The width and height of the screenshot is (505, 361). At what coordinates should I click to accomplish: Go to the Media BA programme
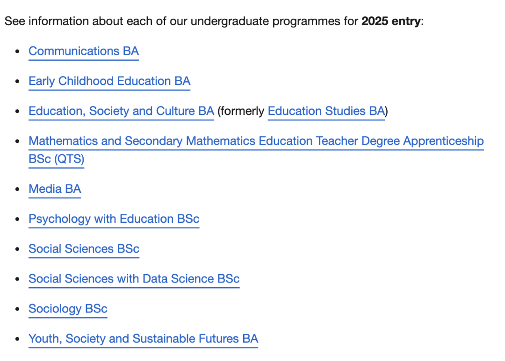(55, 189)
